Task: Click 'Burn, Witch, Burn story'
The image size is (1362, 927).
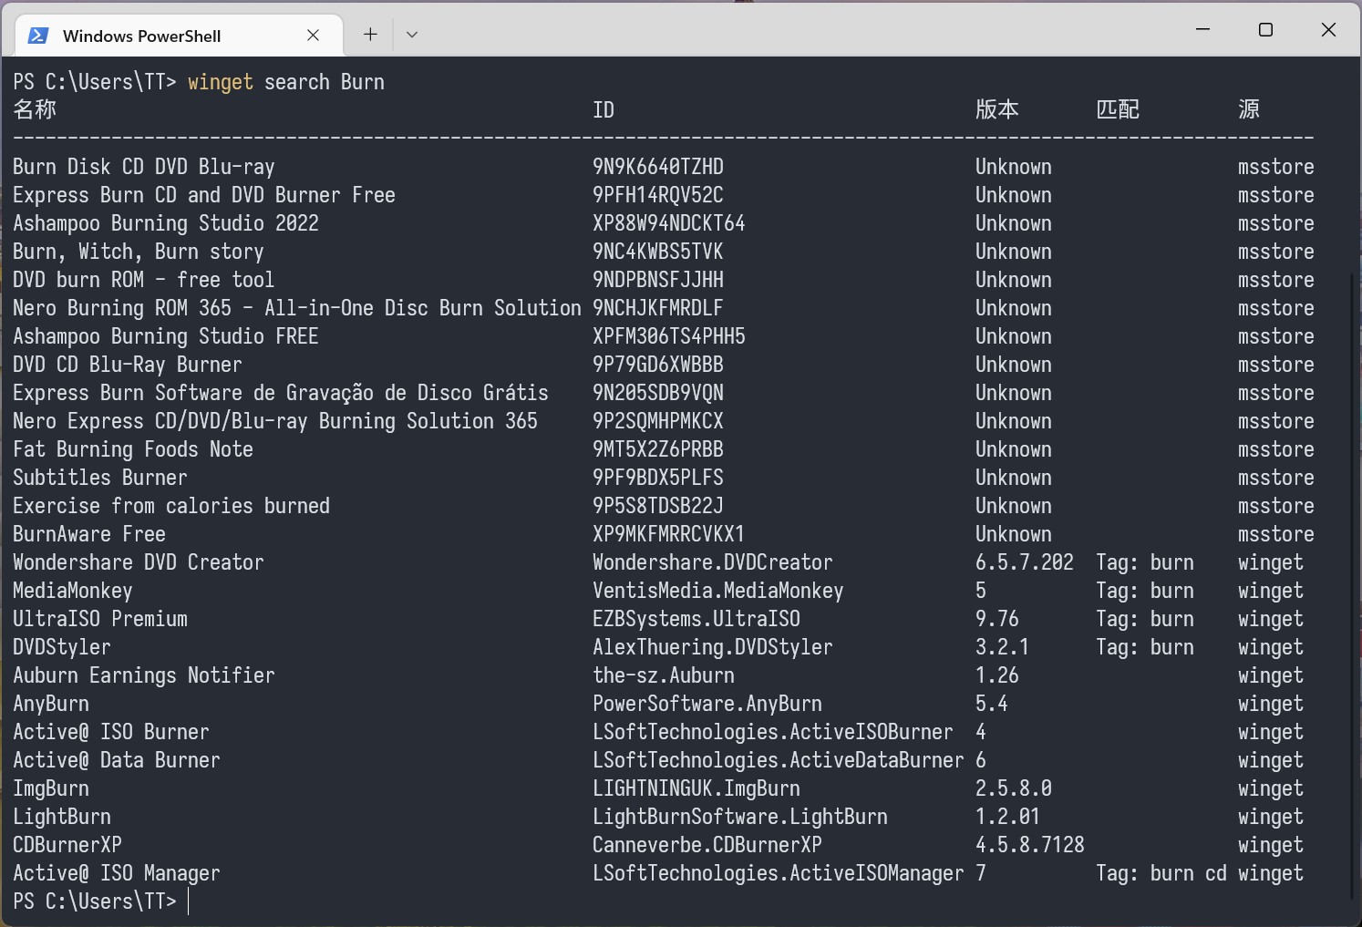Action: (x=139, y=252)
